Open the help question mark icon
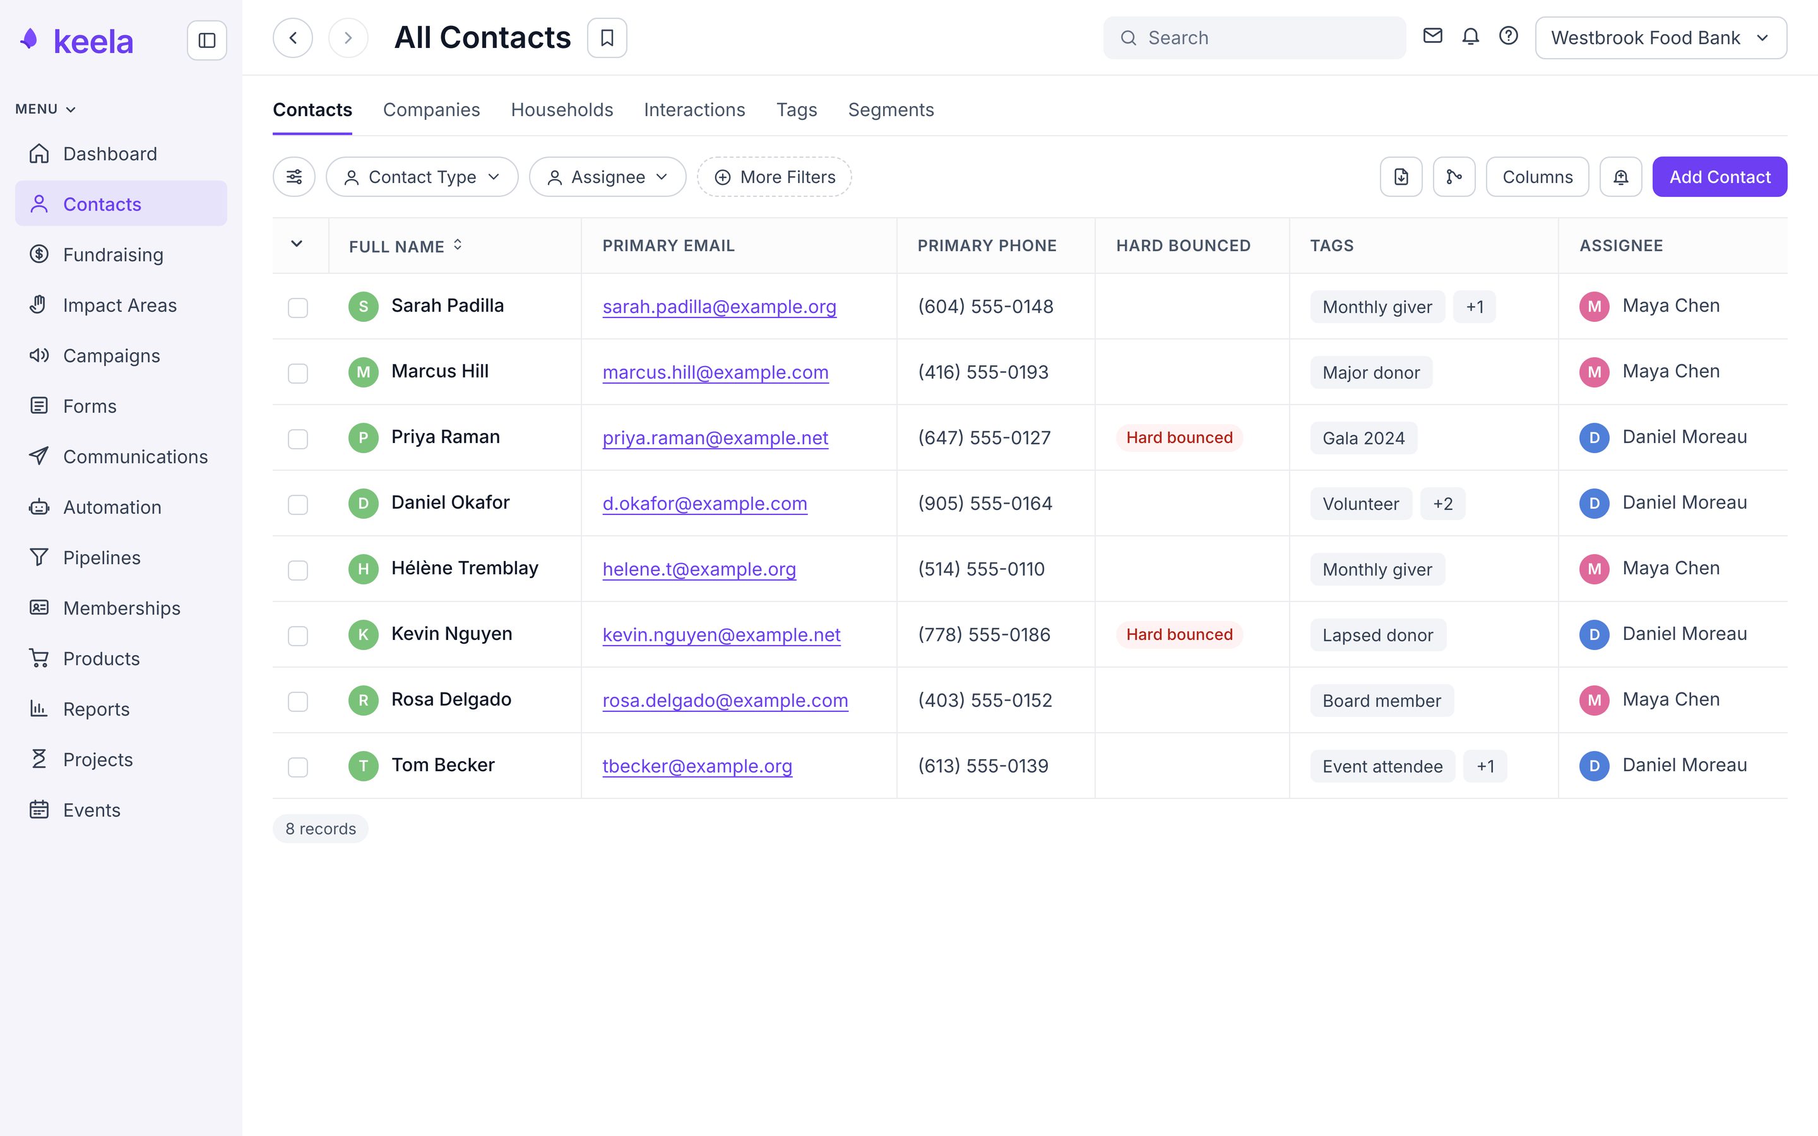This screenshot has width=1818, height=1136. point(1509,35)
